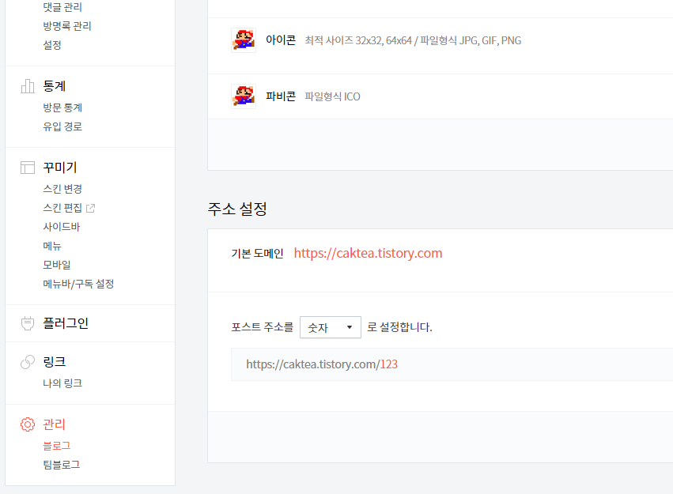Select 스킨 편집

(62, 208)
